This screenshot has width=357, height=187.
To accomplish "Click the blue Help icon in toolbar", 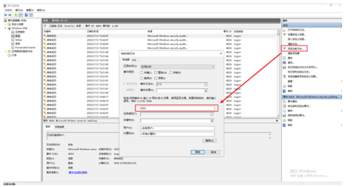I will [x=26, y=15].
